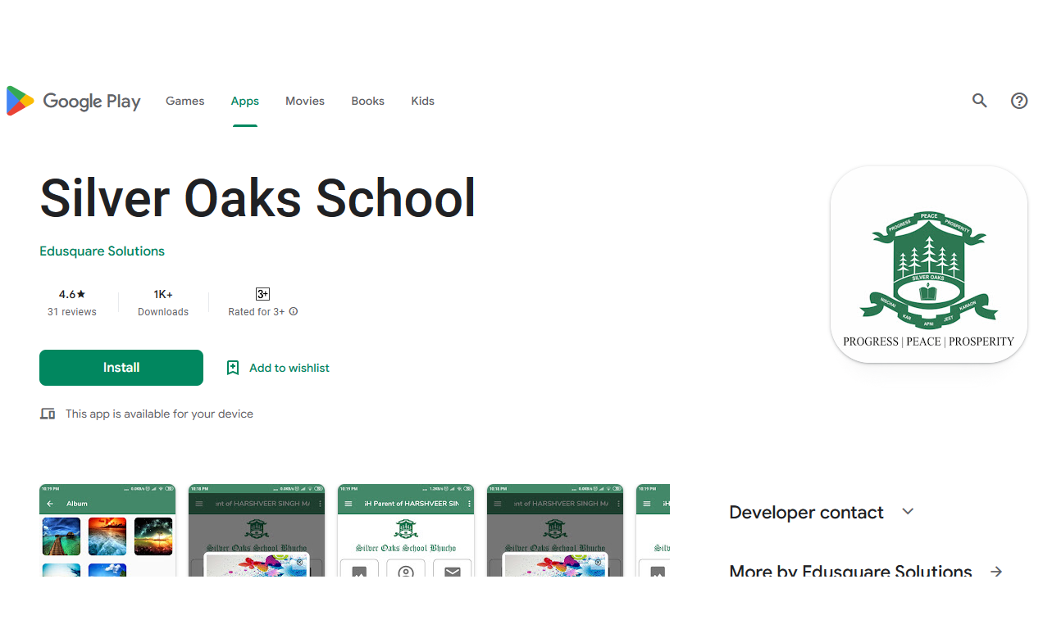Select the Apps tab
The width and height of the screenshot is (1043, 629).
(245, 101)
